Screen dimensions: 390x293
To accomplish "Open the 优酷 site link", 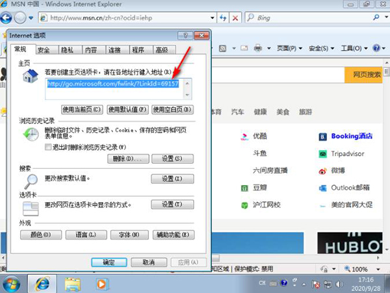I will tap(260, 136).
